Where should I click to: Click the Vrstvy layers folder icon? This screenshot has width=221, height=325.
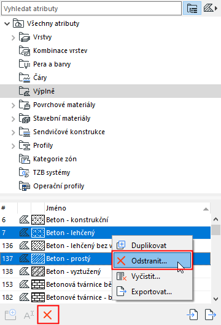[x=25, y=37]
